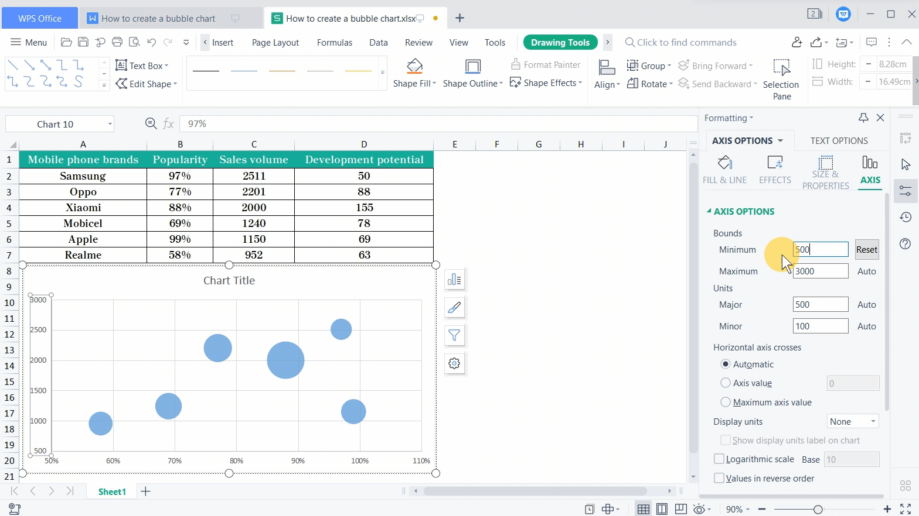Open the Display units None dropdown

(x=853, y=421)
